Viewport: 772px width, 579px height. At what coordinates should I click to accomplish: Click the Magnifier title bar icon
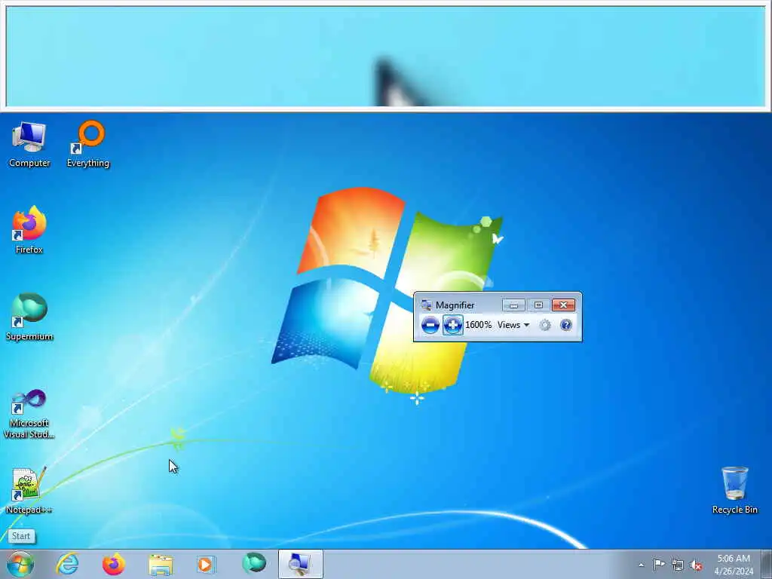tap(427, 305)
